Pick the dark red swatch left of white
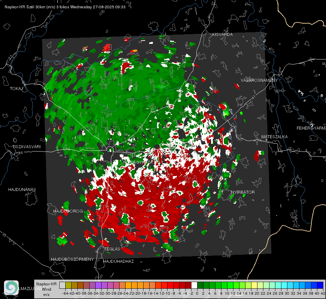This screenshot has height=299, width=326. pos(188,285)
